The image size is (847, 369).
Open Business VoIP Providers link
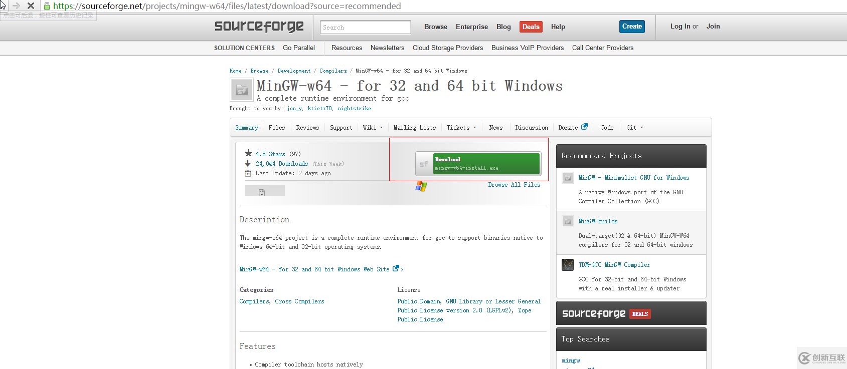point(528,48)
